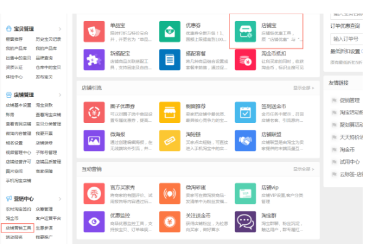Open the 优惠监控 eye icon
This screenshot has height=246, width=367.
point(94,222)
